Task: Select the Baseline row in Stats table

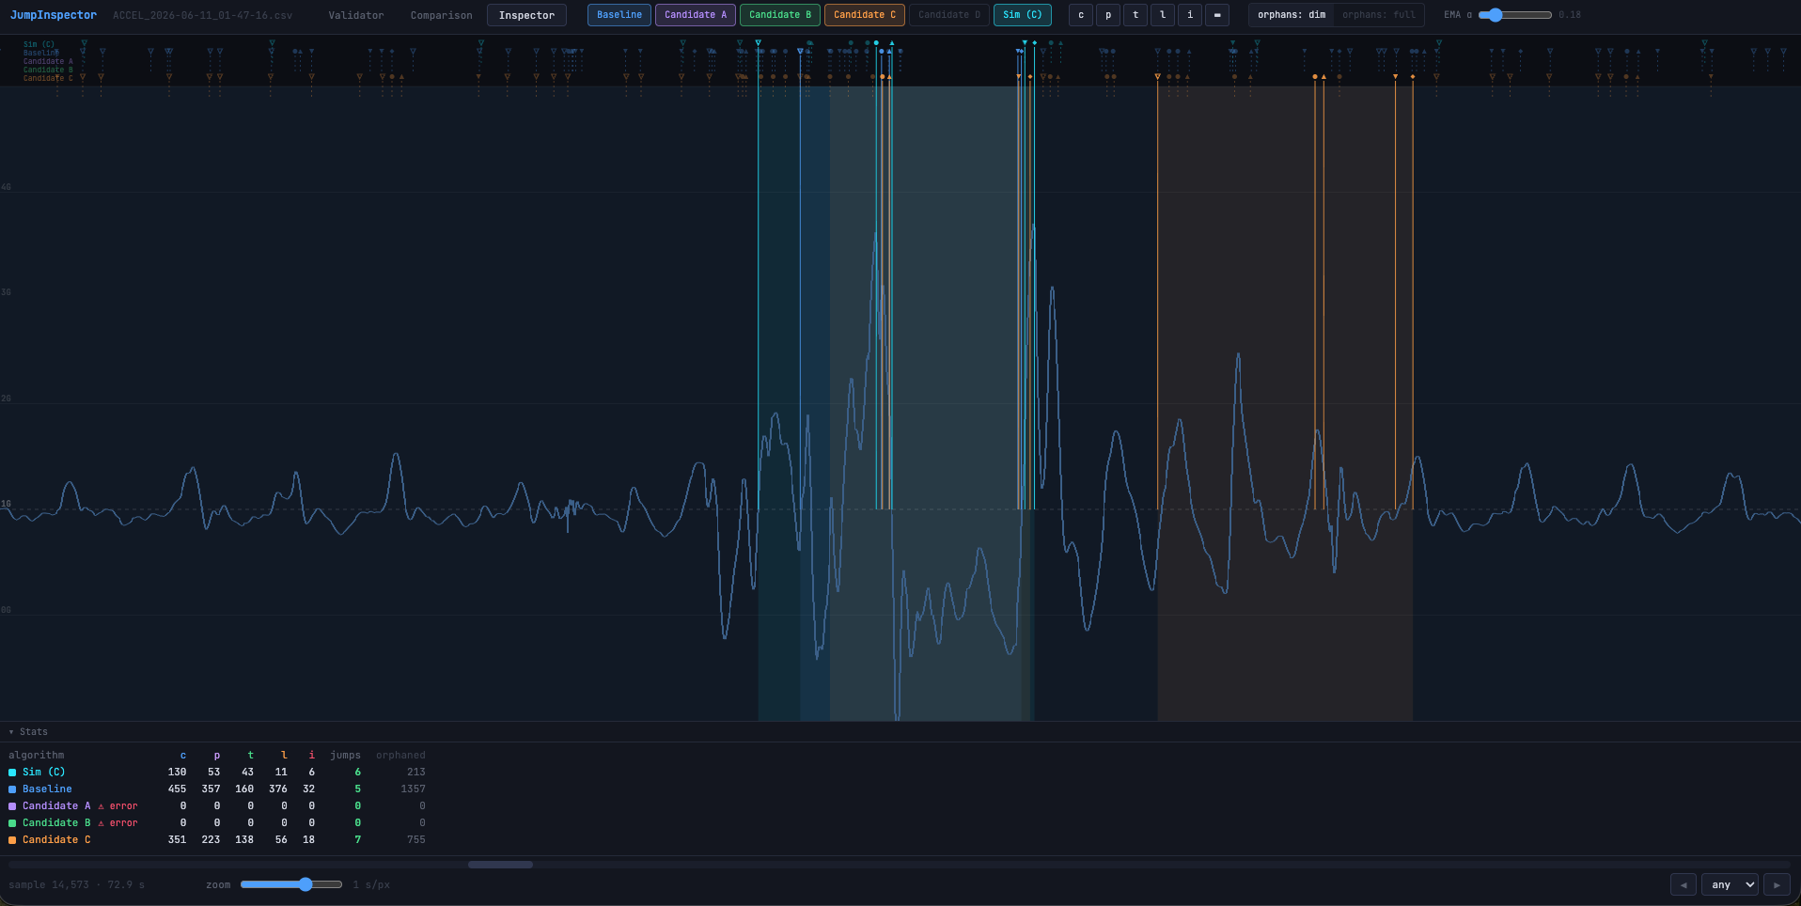Action: (217, 789)
